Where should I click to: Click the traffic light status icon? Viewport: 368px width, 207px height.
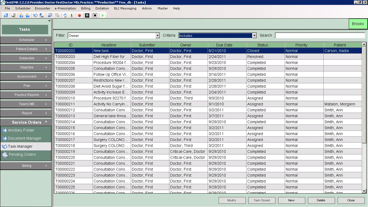coord(71,15)
